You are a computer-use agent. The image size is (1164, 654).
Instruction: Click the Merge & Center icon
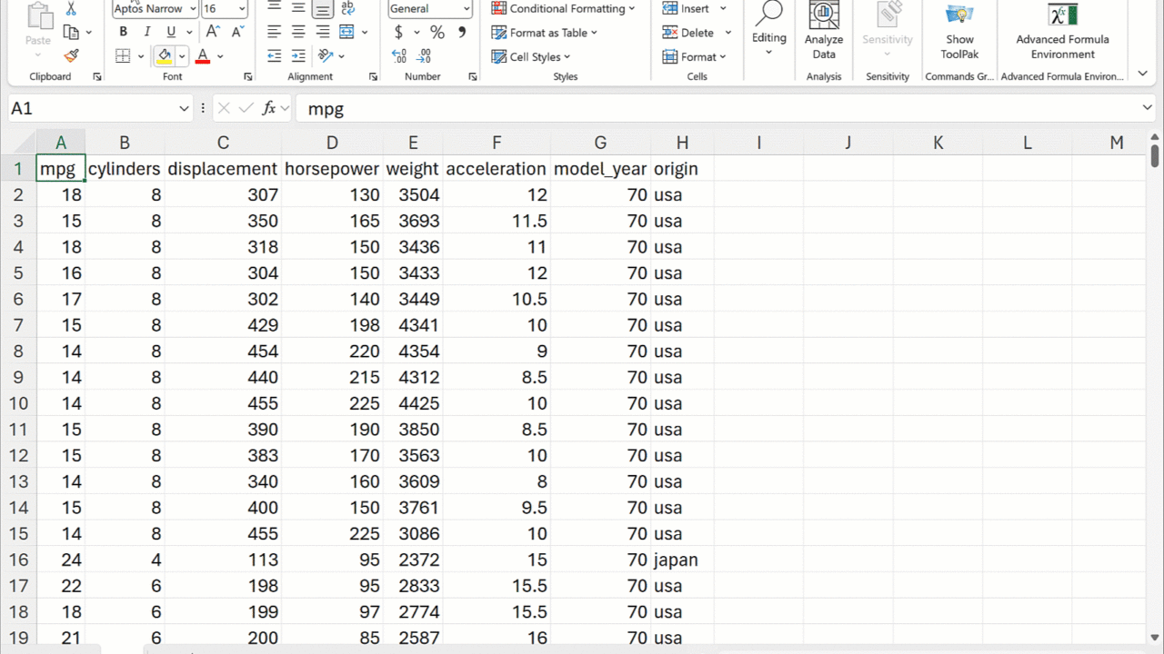click(x=346, y=33)
